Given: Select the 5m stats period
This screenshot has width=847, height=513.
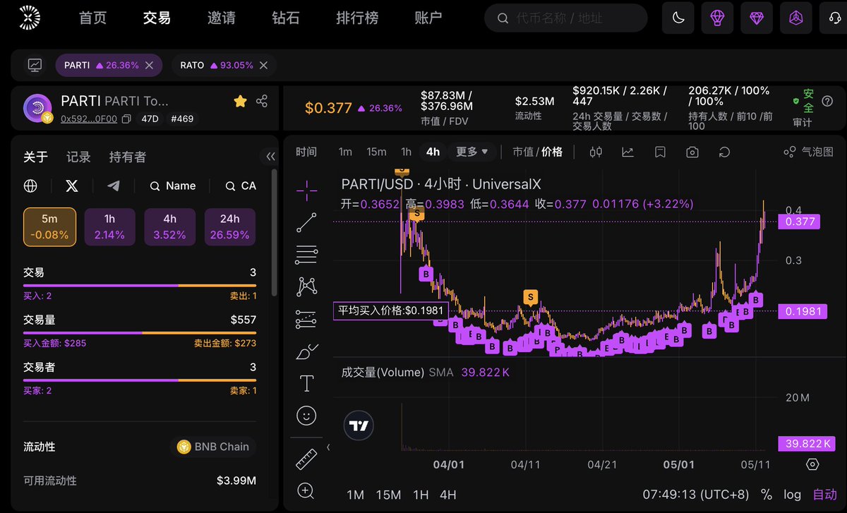Looking at the screenshot, I should pyautogui.click(x=49, y=227).
